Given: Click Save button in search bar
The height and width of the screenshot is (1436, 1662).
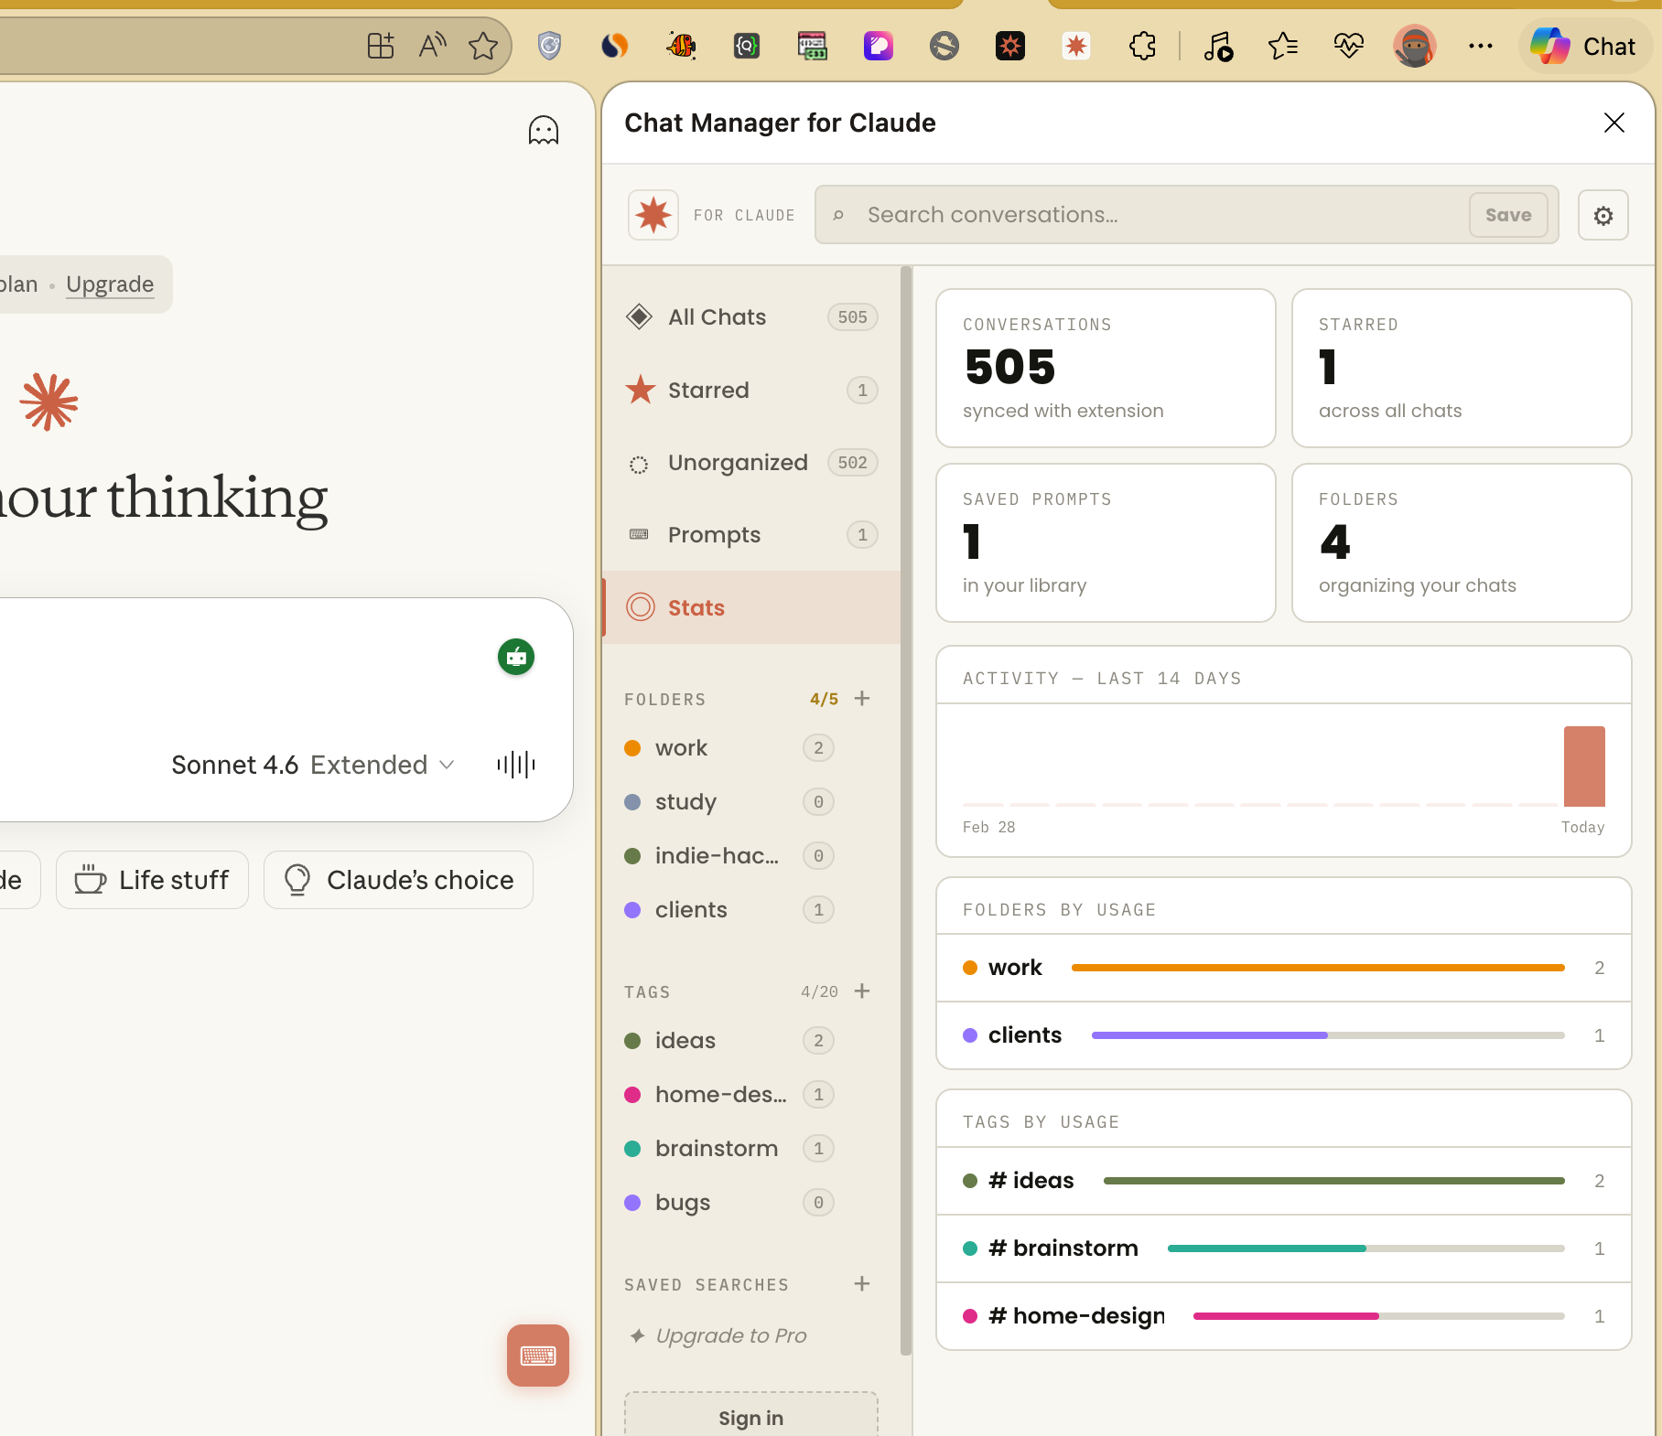Looking at the screenshot, I should (1508, 215).
